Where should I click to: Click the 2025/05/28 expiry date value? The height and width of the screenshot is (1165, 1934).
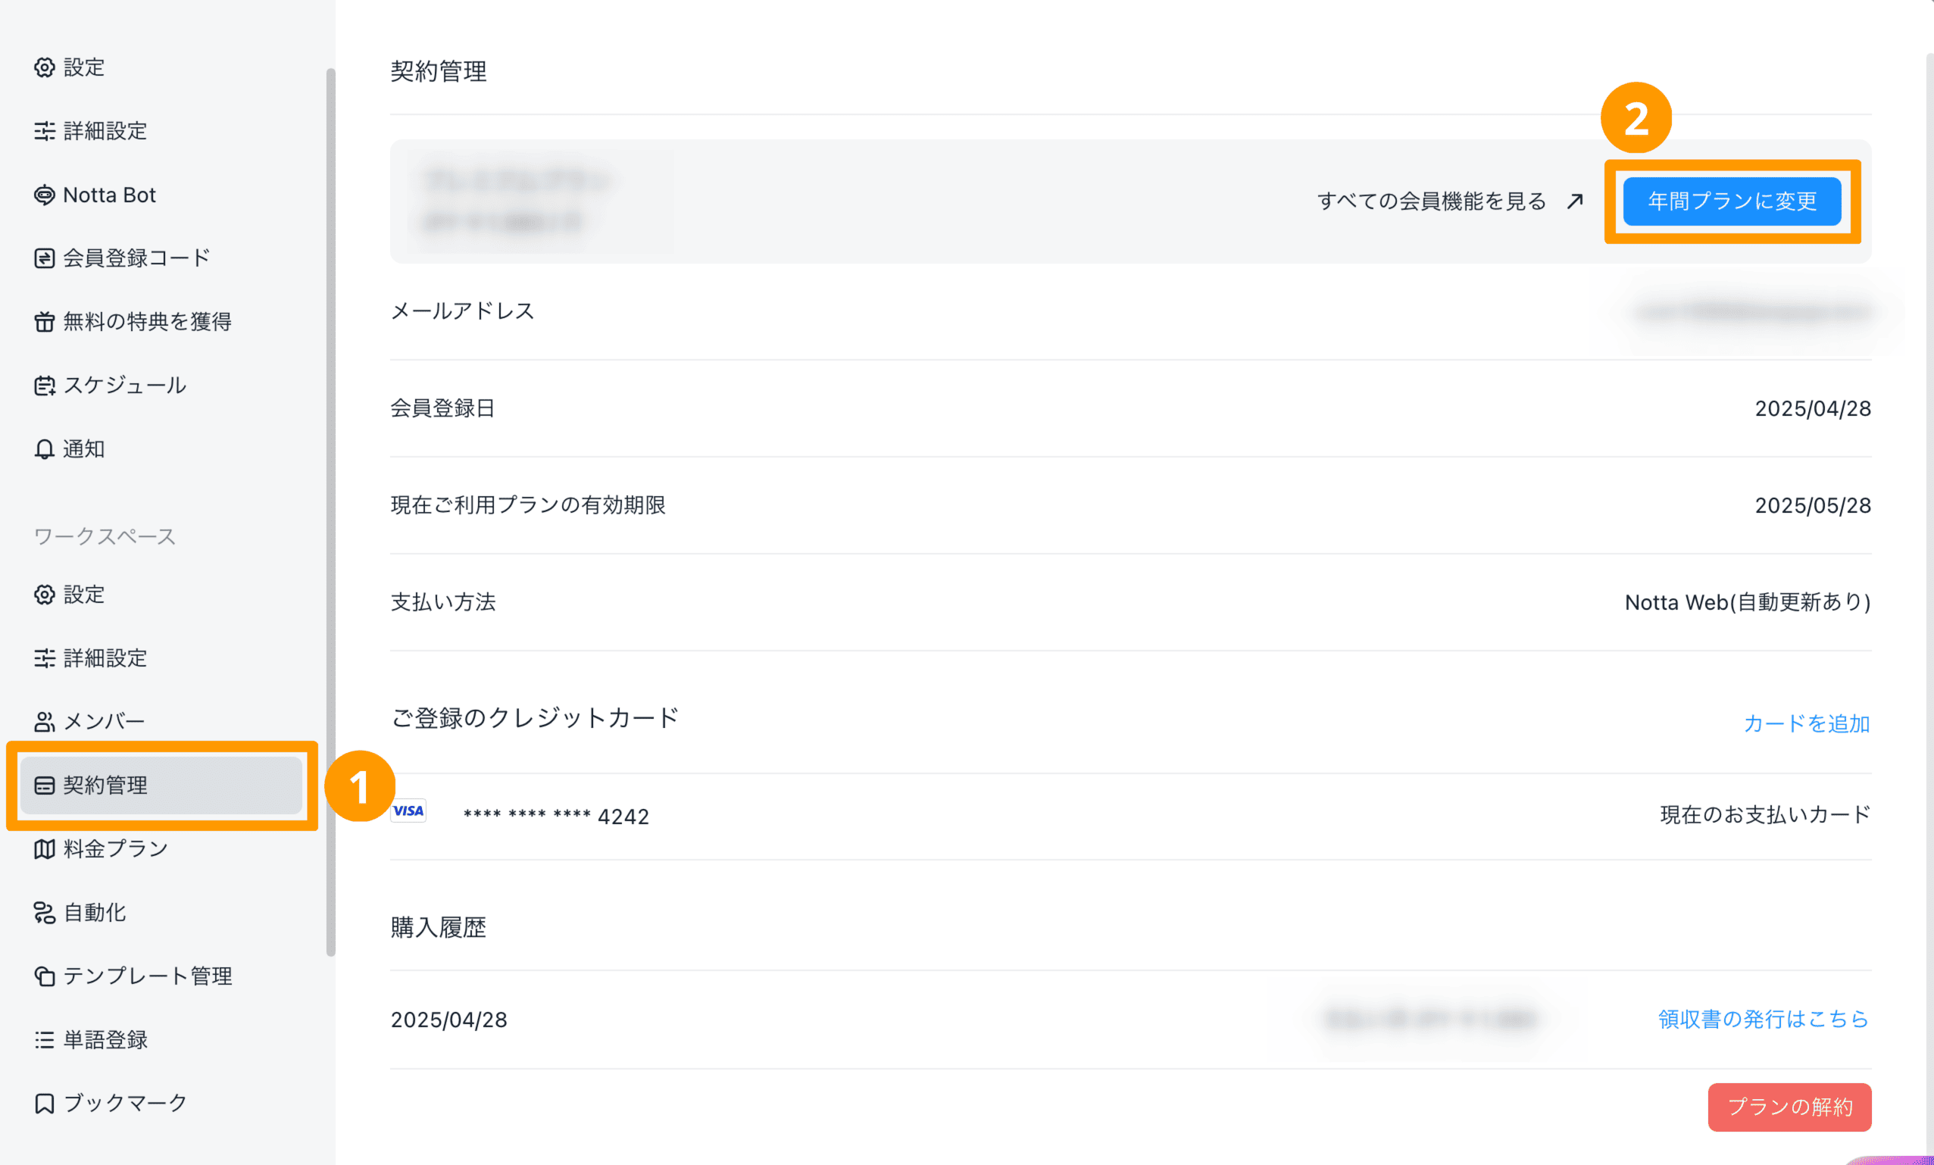(1813, 505)
